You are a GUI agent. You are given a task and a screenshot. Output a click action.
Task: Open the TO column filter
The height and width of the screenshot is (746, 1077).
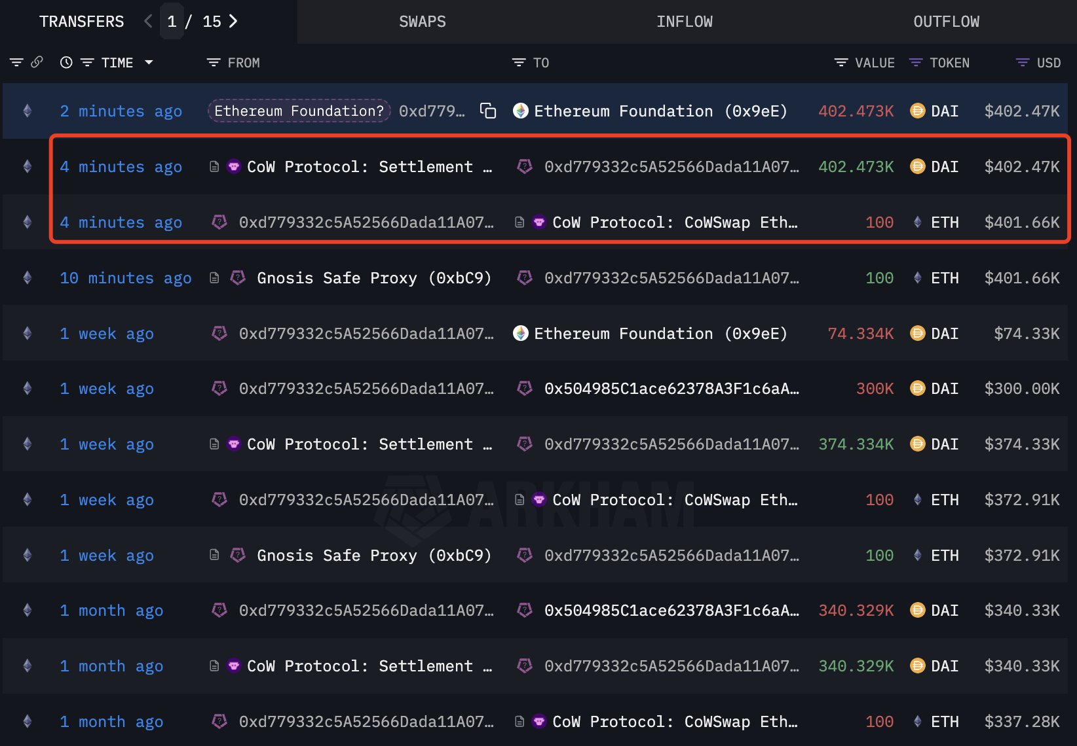(x=518, y=63)
